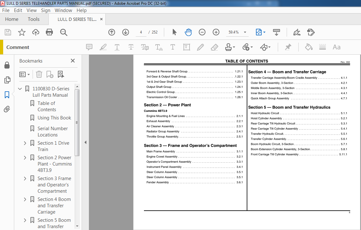Open page thumbnails panel

(x=7, y=80)
